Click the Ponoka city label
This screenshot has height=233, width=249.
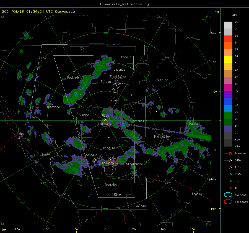pos(126,57)
